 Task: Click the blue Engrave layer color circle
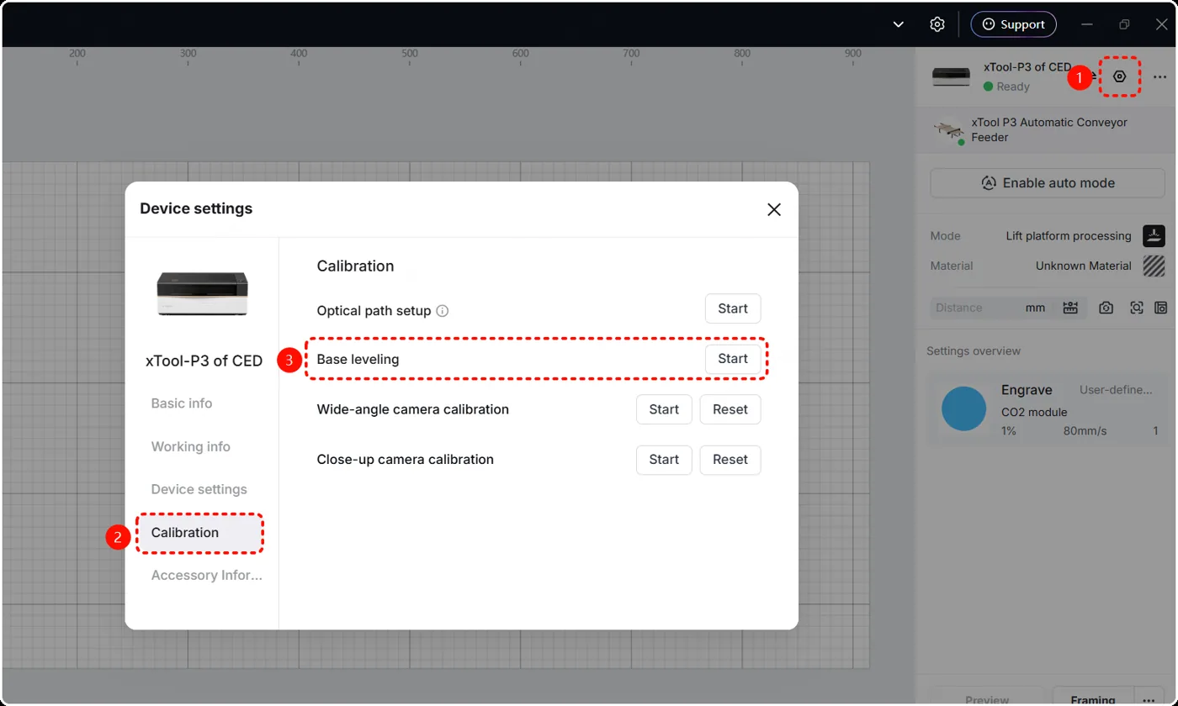pos(963,409)
